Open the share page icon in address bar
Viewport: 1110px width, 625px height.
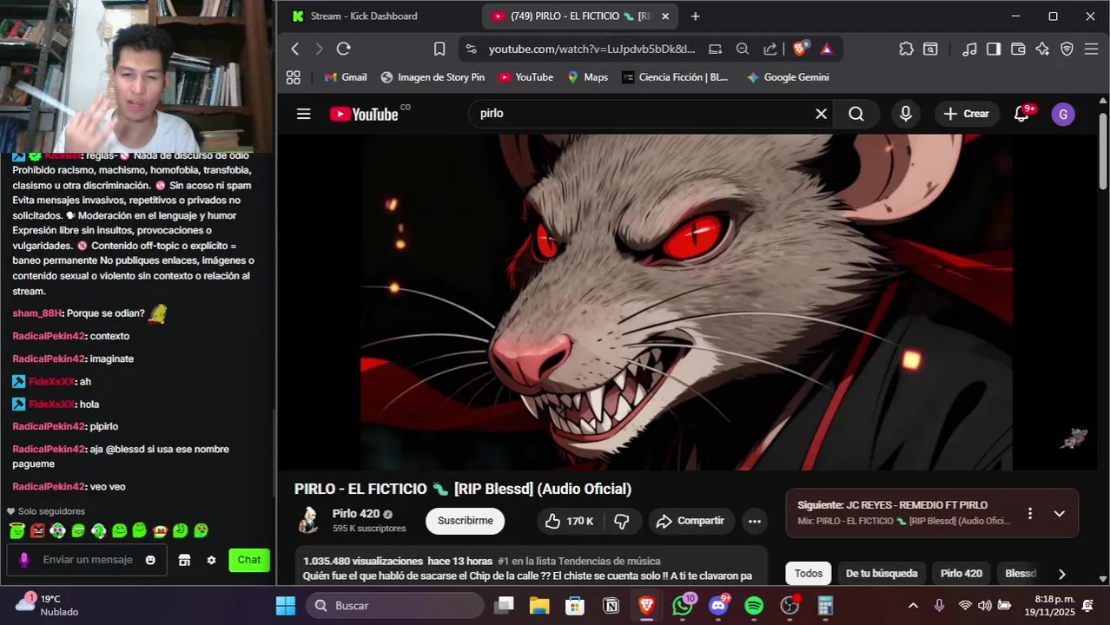[x=770, y=49]
